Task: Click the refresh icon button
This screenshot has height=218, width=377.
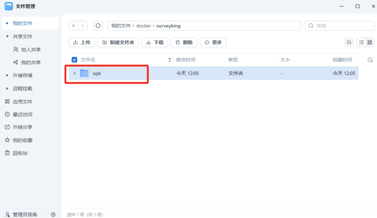Action: 98,26
